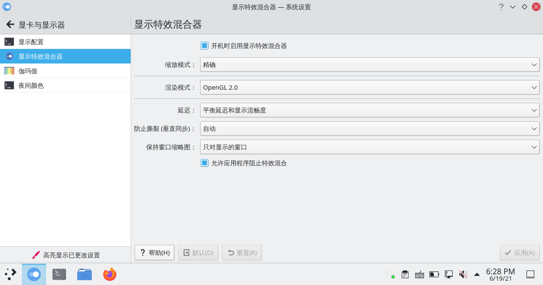The height and width of the screenshot is (285, 543).
Task: Open the network connection tray icon
Action: [448, 274]
